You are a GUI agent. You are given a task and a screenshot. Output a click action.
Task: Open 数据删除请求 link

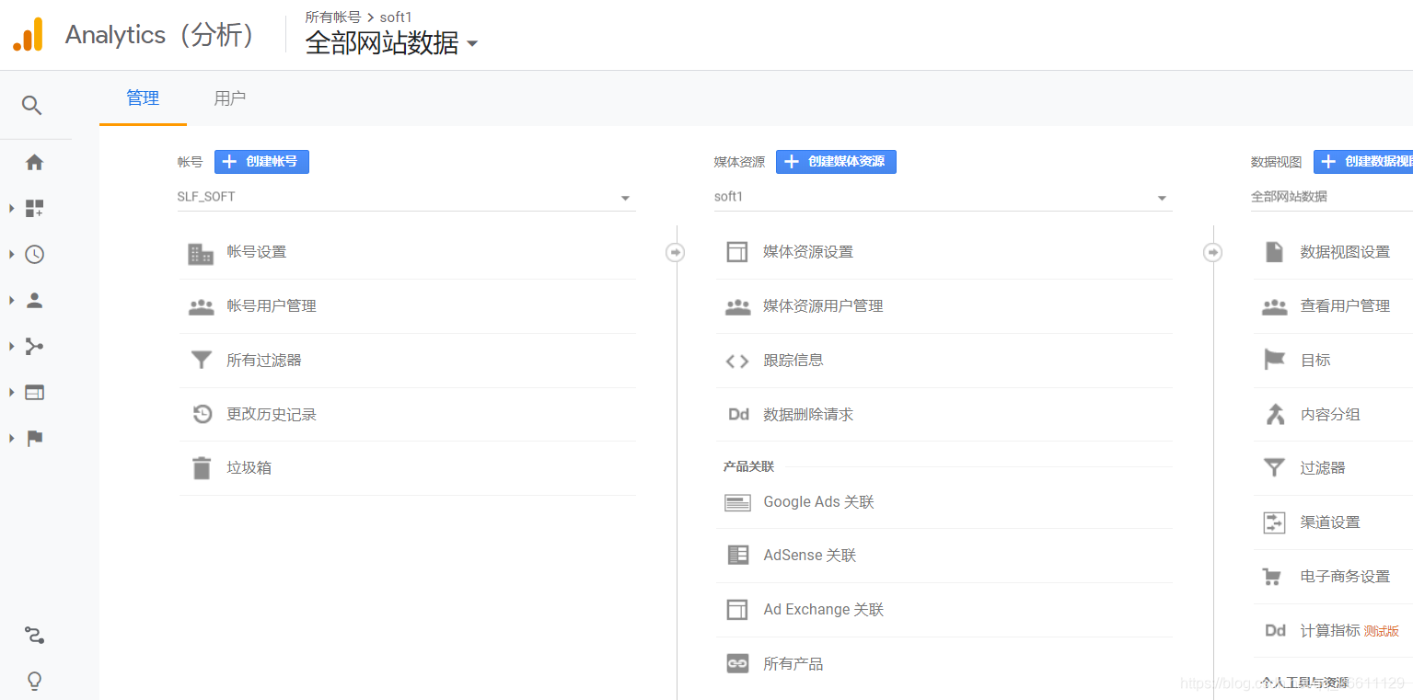808,415
